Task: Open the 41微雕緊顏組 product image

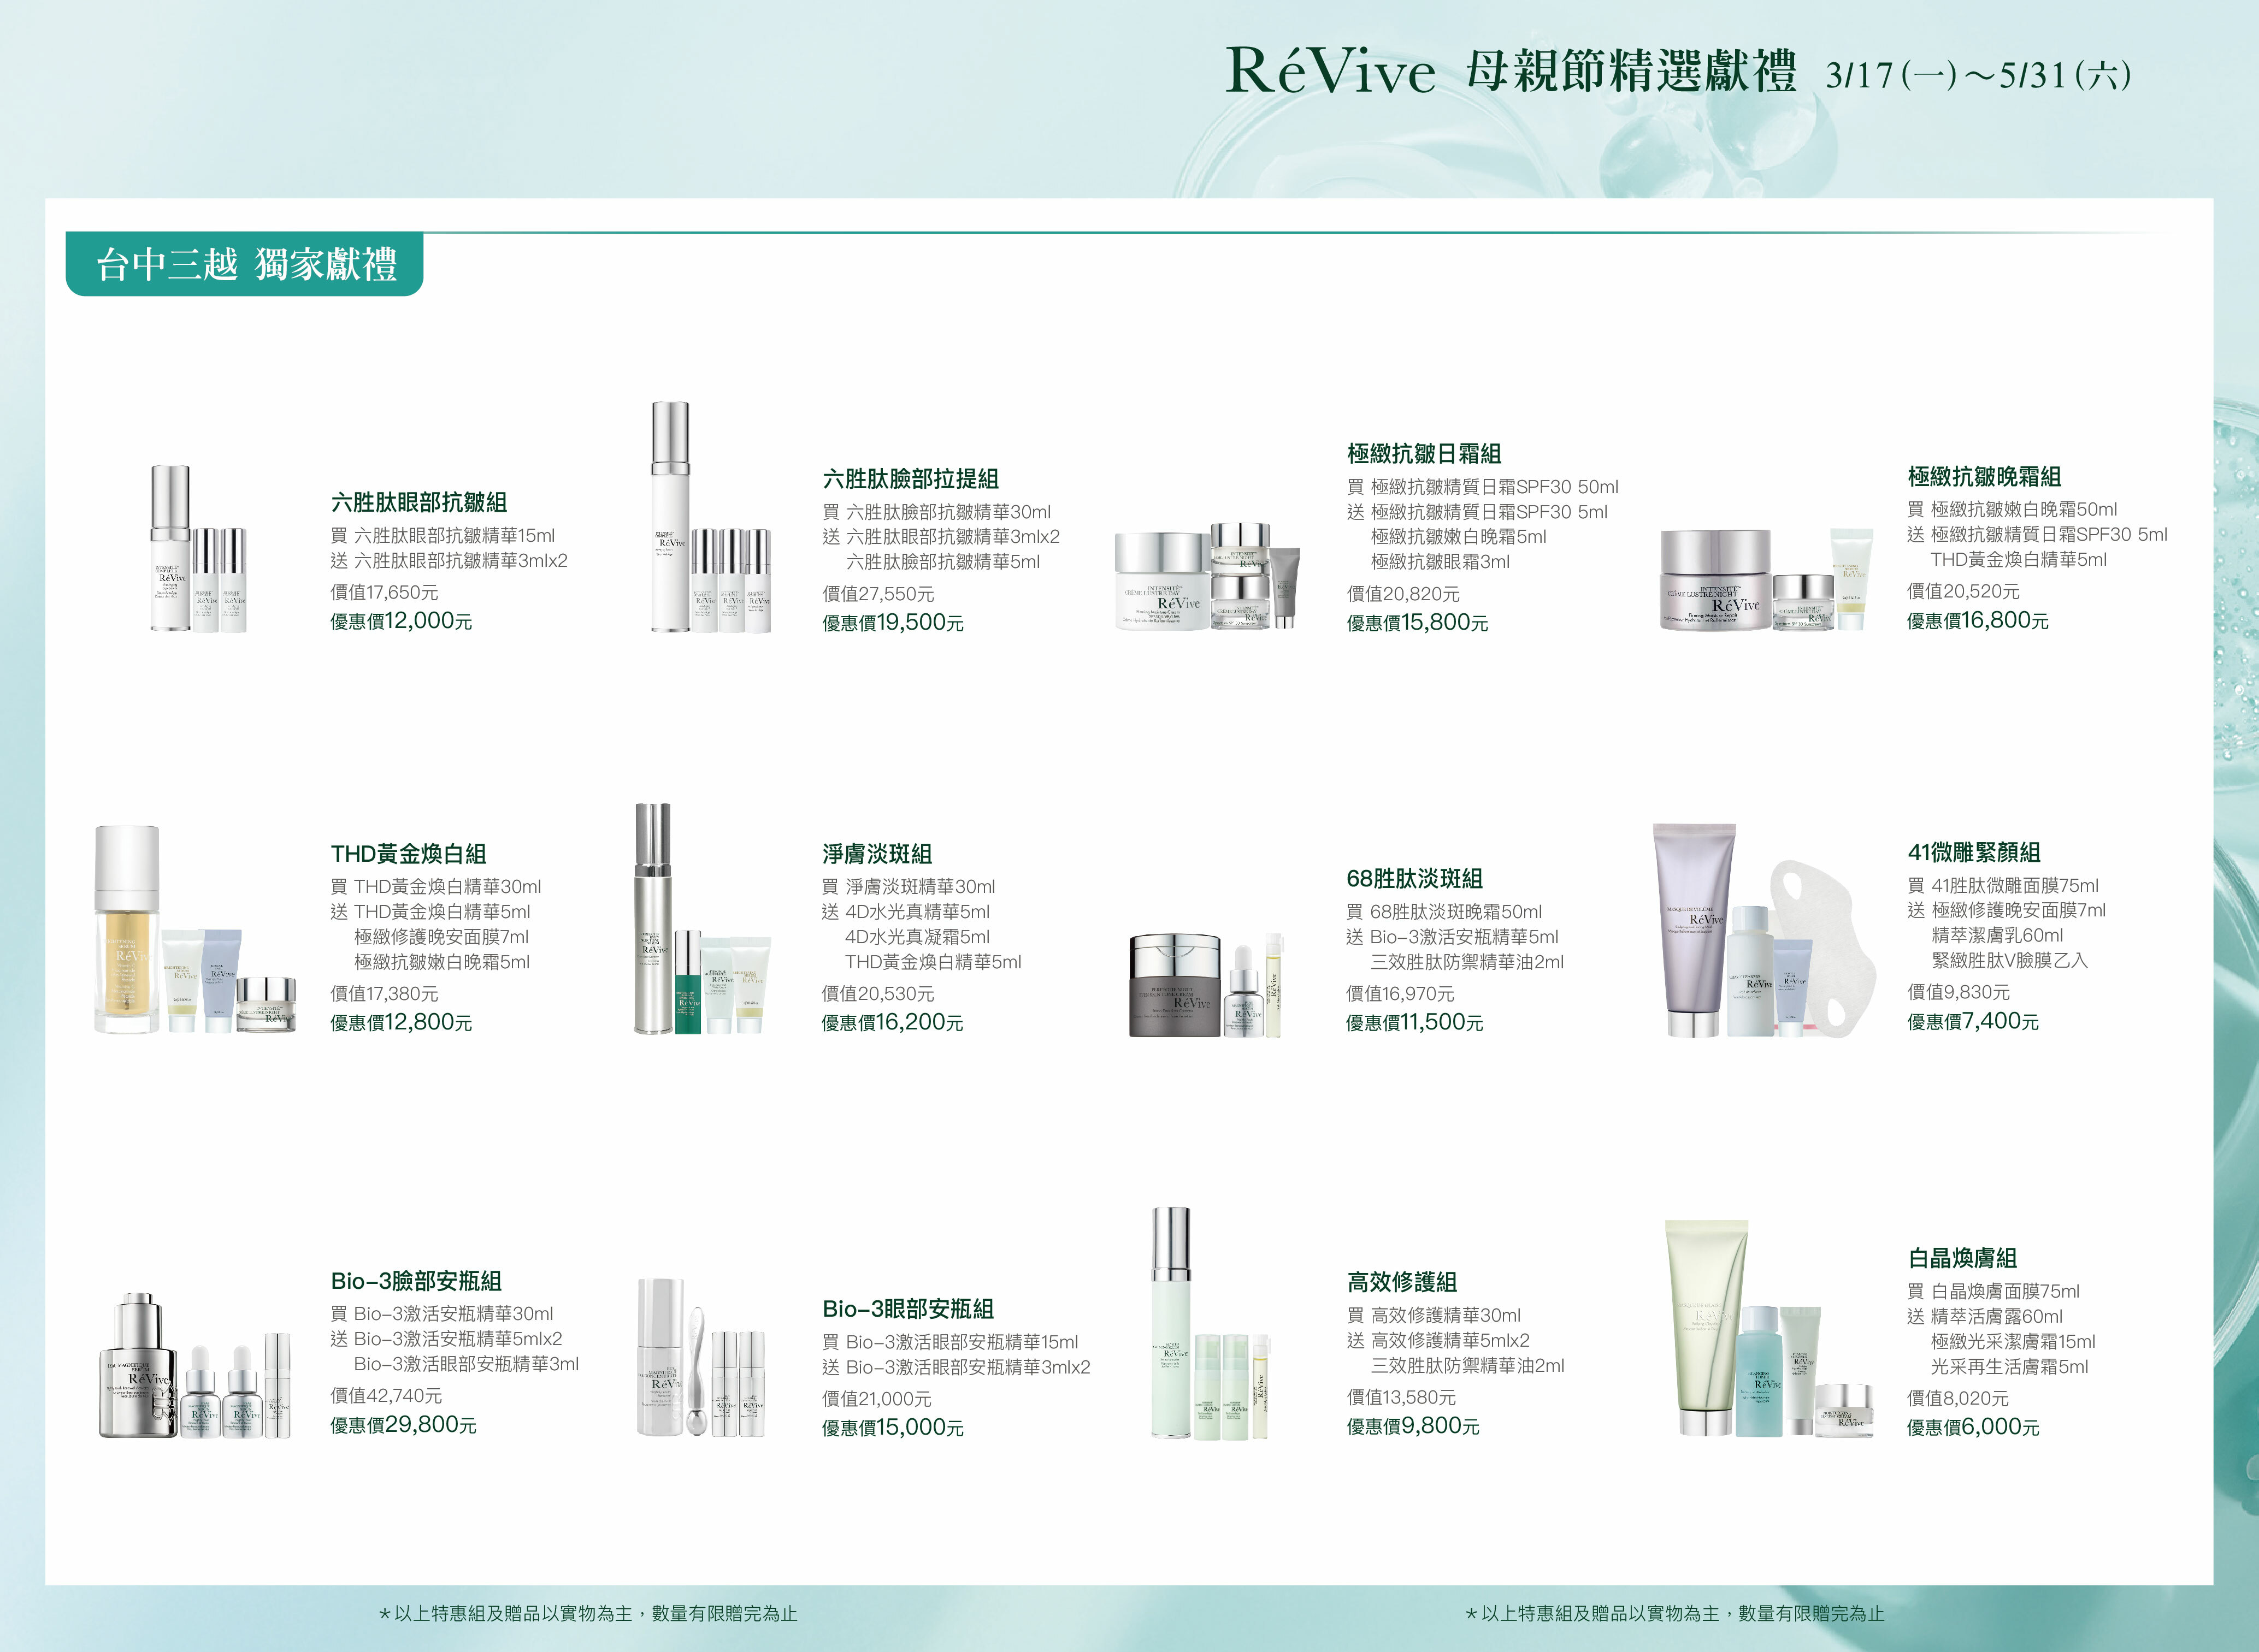Action: 1764,930
